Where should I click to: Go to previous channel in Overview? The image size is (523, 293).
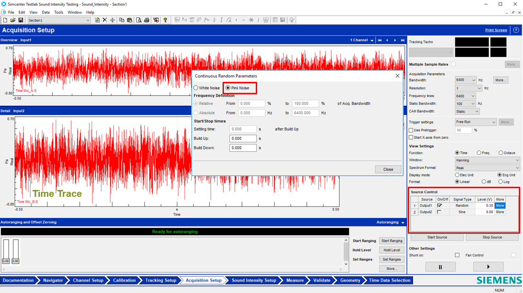click(x=387, y=40)
